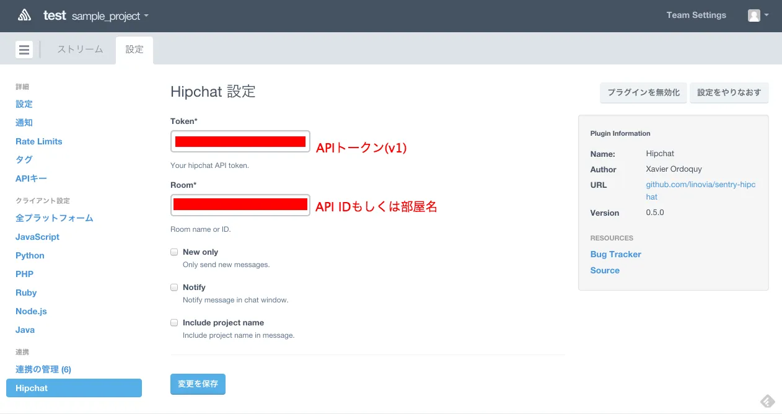Enable the New only checkbox
This screenshot has width=782, height=414.
click(x=174, y=252)
